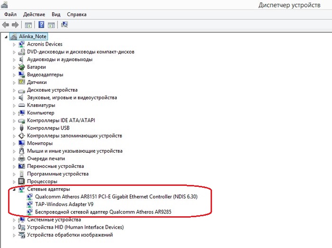Select Звуковые, игровые и видеоустройства label
This screenshot has height=248, width=332.
72,98
